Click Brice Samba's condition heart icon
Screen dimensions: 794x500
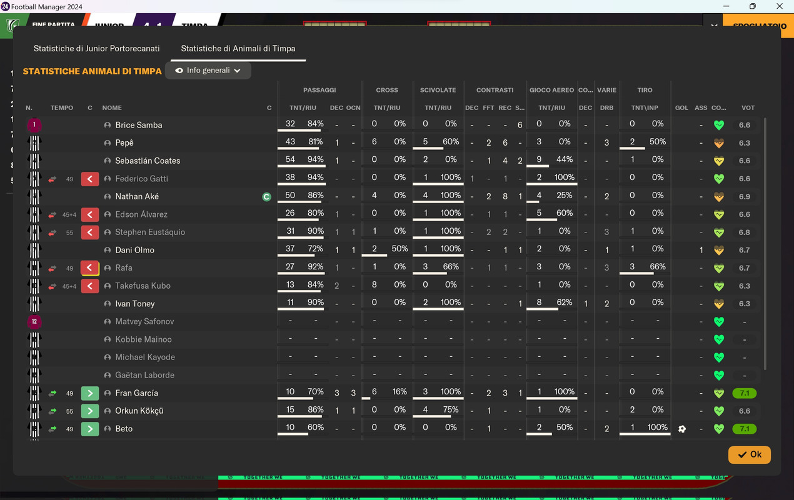[x=719, y=125]
